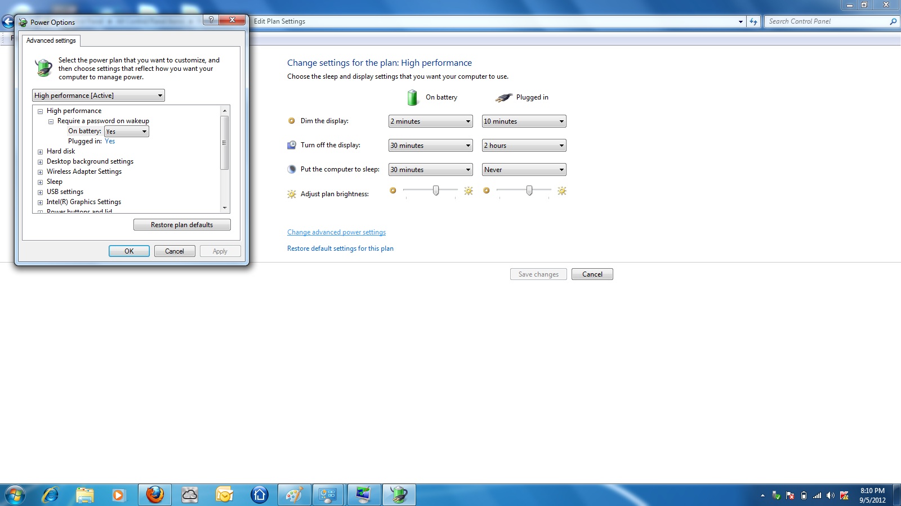This screenshot has width=901, height=506.
Task: Click the Show desktop button at taskbar end
Action: pyautogui.click(x=897, y=495)
